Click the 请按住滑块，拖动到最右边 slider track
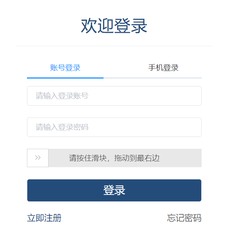Image resolution: width=230 pixels, height=241 pixels. pyautogui.click(x=125, y=158)
